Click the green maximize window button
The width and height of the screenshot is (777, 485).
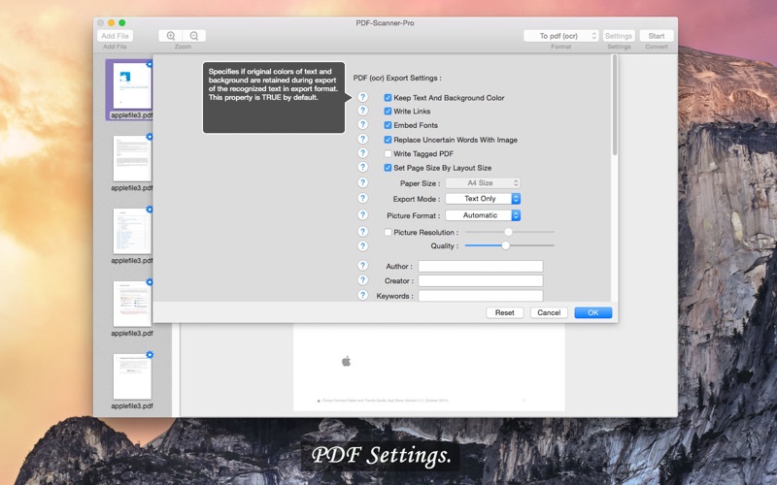[122, 22]
